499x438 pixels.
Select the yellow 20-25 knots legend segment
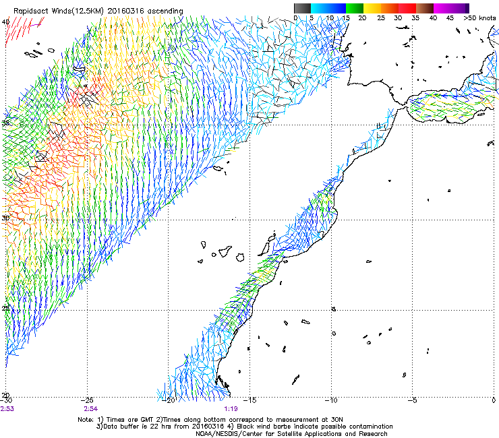[372, 8]
